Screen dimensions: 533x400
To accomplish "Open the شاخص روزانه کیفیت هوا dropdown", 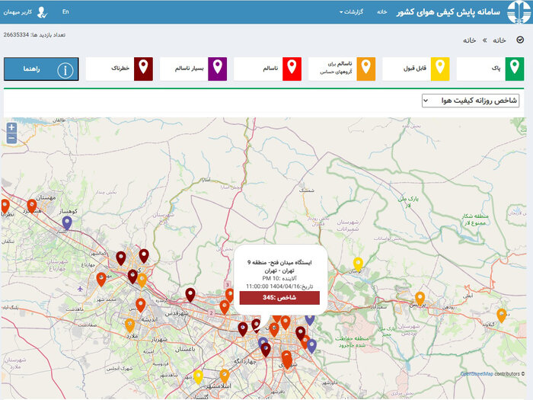I will pos(471,101).
